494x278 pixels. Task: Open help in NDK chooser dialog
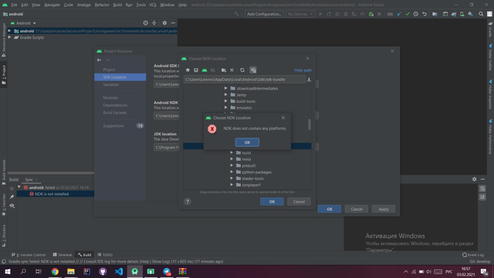[x=188, y=202]
